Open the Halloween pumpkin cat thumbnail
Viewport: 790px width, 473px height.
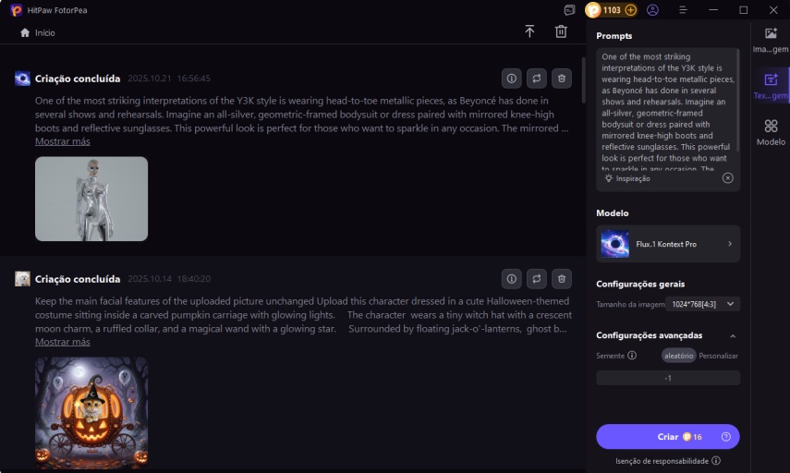tap(91, 411)
